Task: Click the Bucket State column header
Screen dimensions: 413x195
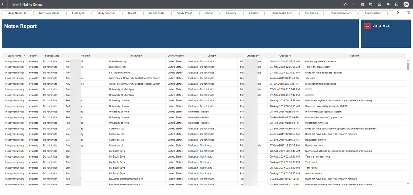Action: coord(52,56)
